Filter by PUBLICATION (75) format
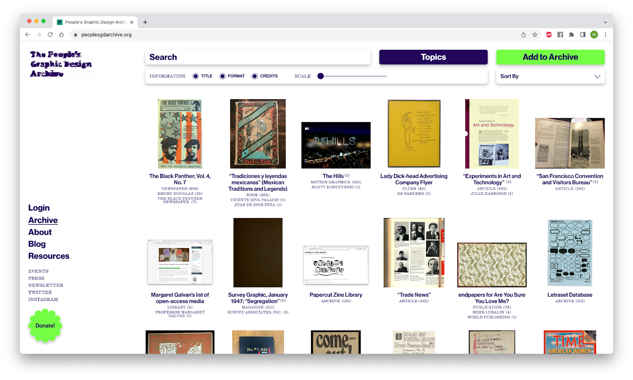The height and width of the screenshot is (380, 633). [492, 307]
